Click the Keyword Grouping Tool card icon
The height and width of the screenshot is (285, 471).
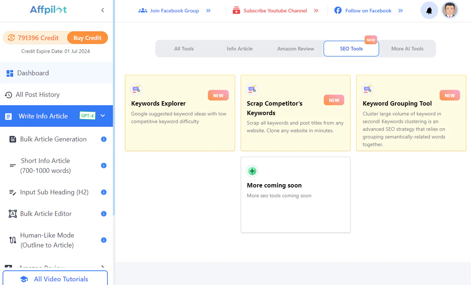tap(368, 89)
